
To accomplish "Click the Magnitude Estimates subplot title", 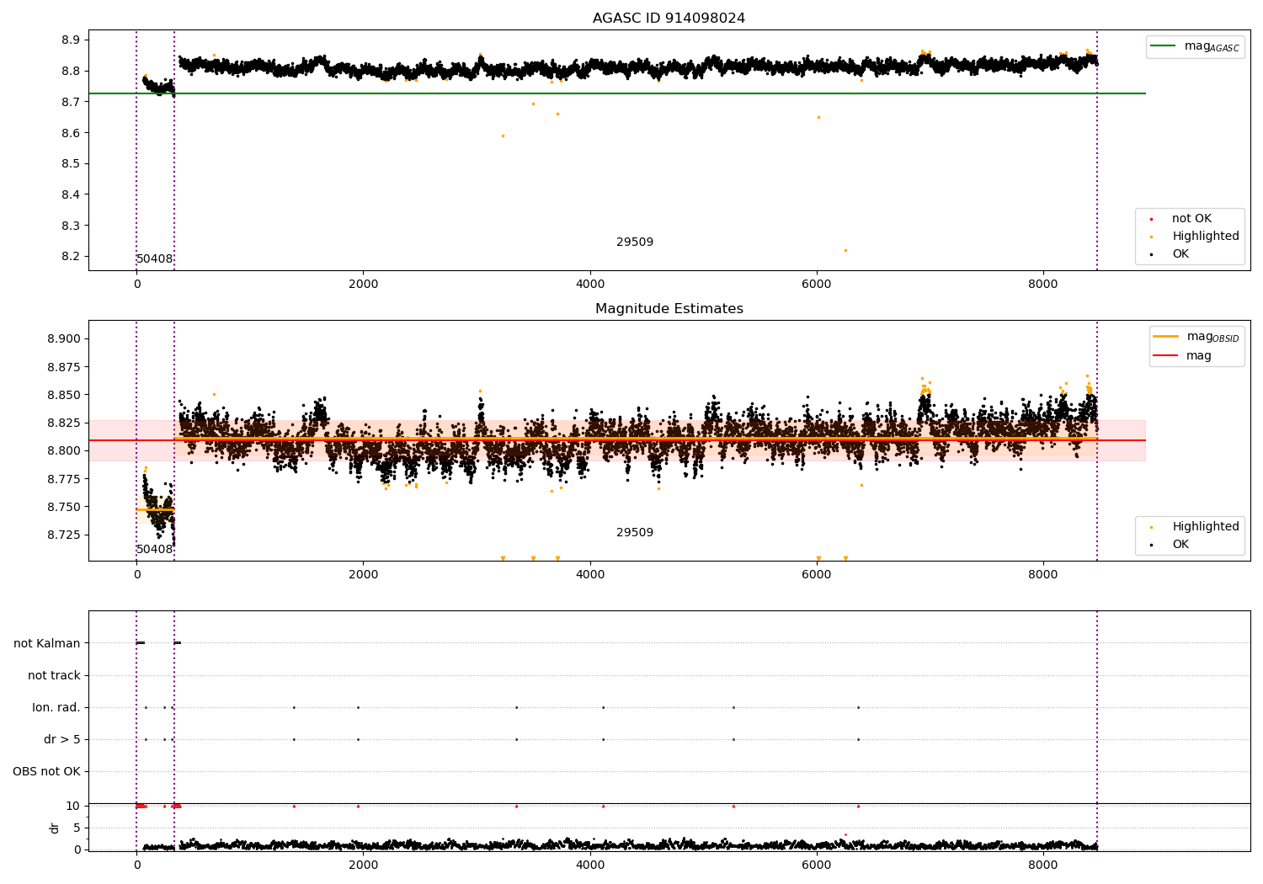I will (x=669, y=309).
